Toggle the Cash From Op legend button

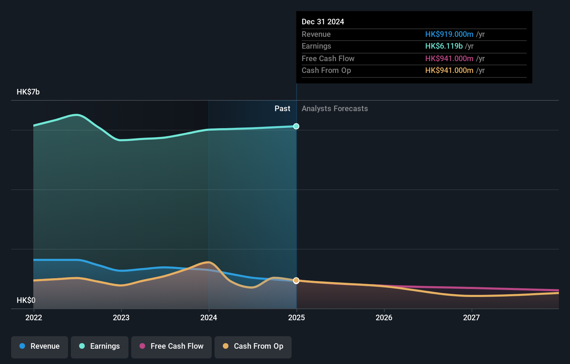[253, 347]
